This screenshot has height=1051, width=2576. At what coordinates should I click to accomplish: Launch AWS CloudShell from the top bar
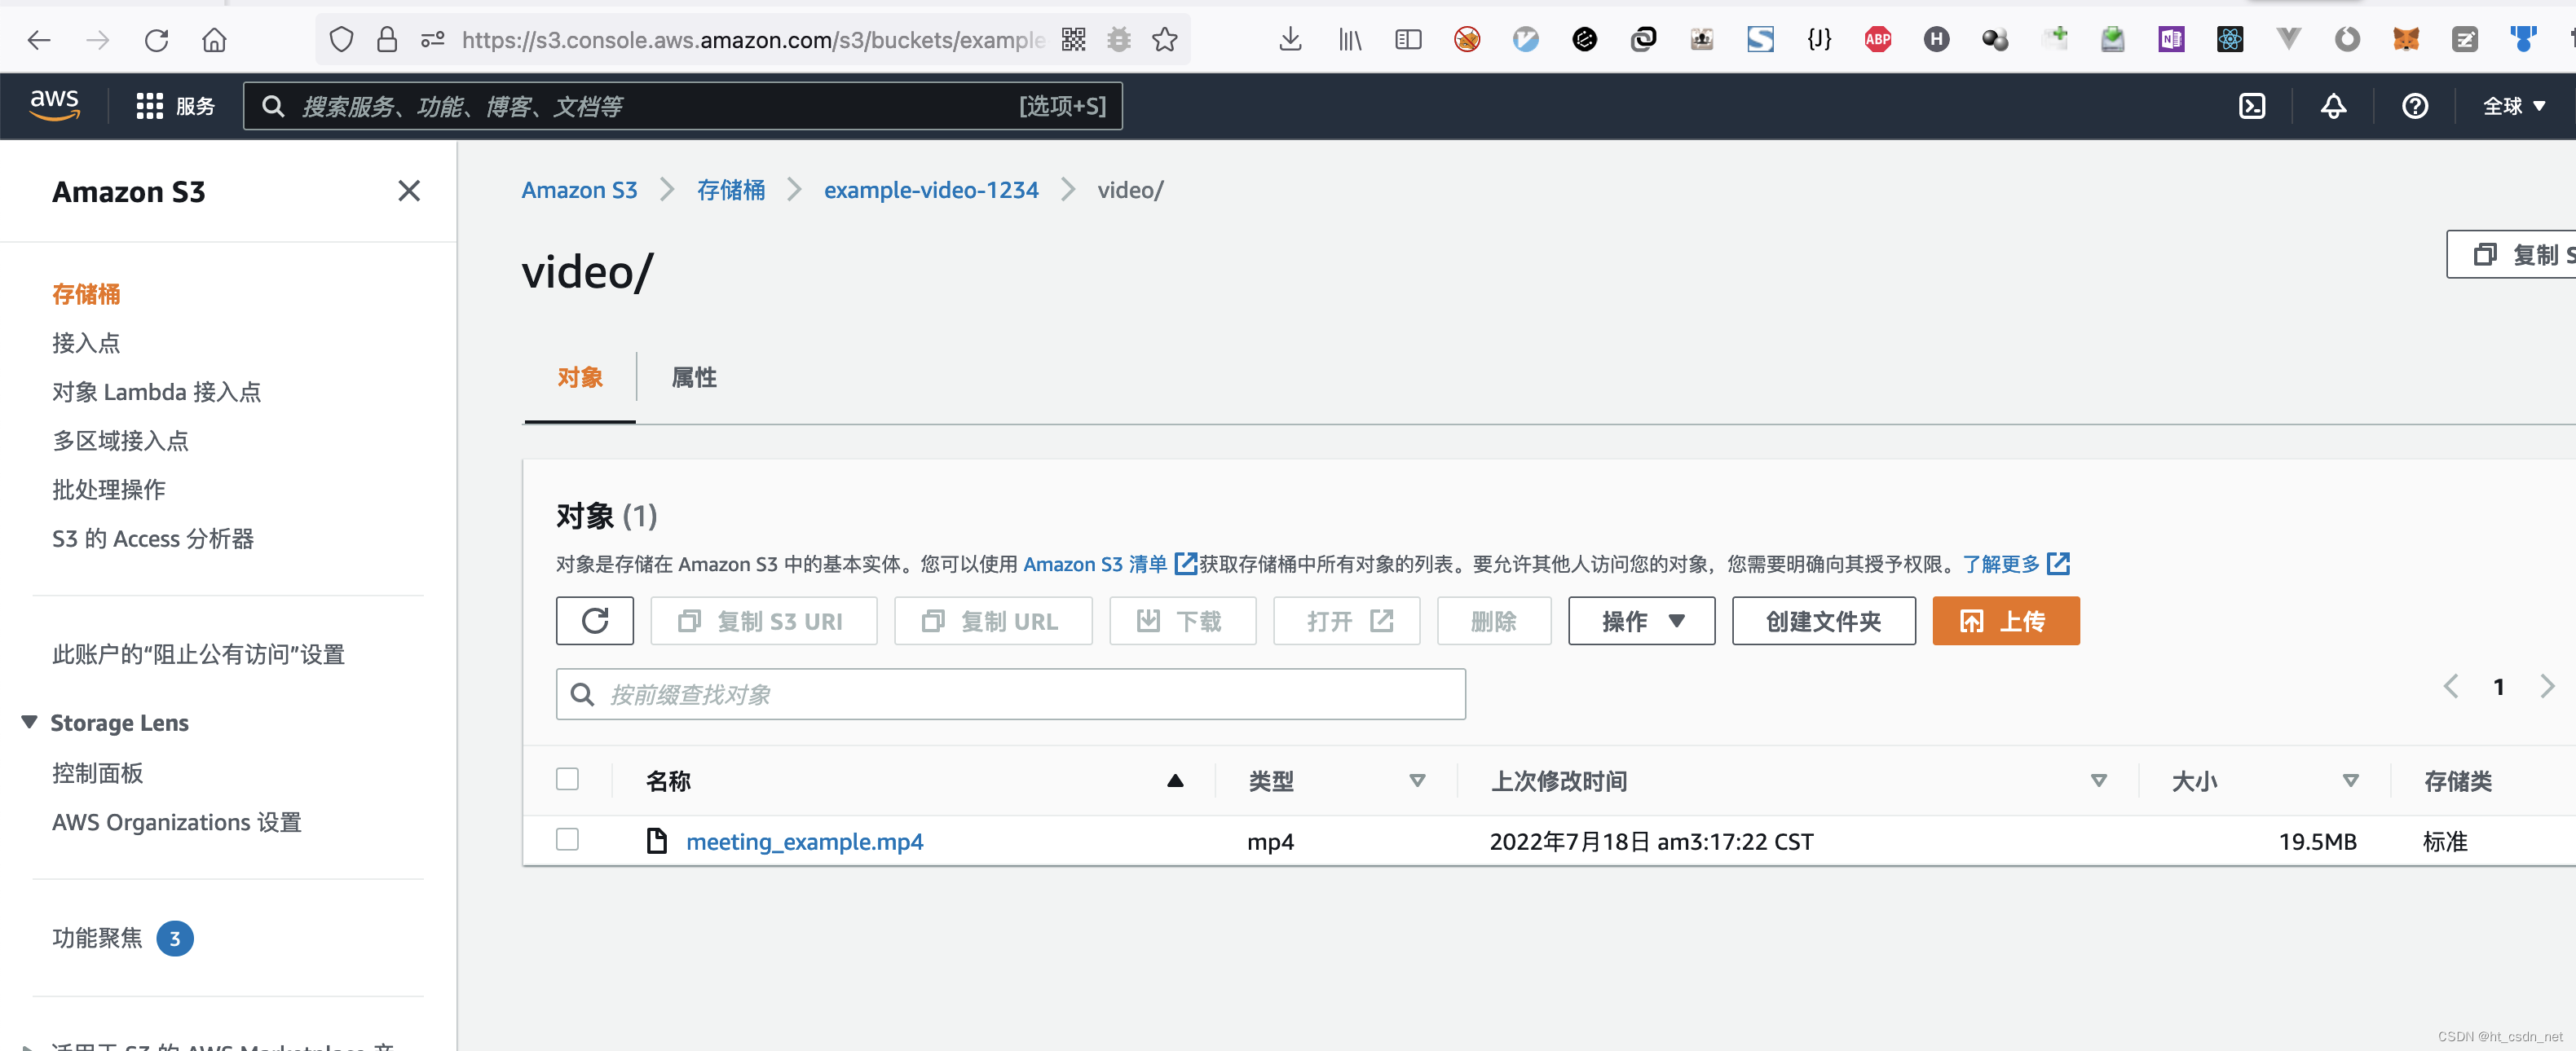(2251, 106)
